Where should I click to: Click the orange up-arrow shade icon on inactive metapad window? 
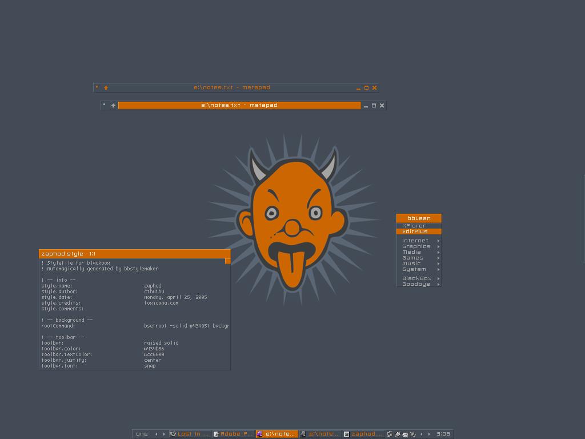pos(106,87)
